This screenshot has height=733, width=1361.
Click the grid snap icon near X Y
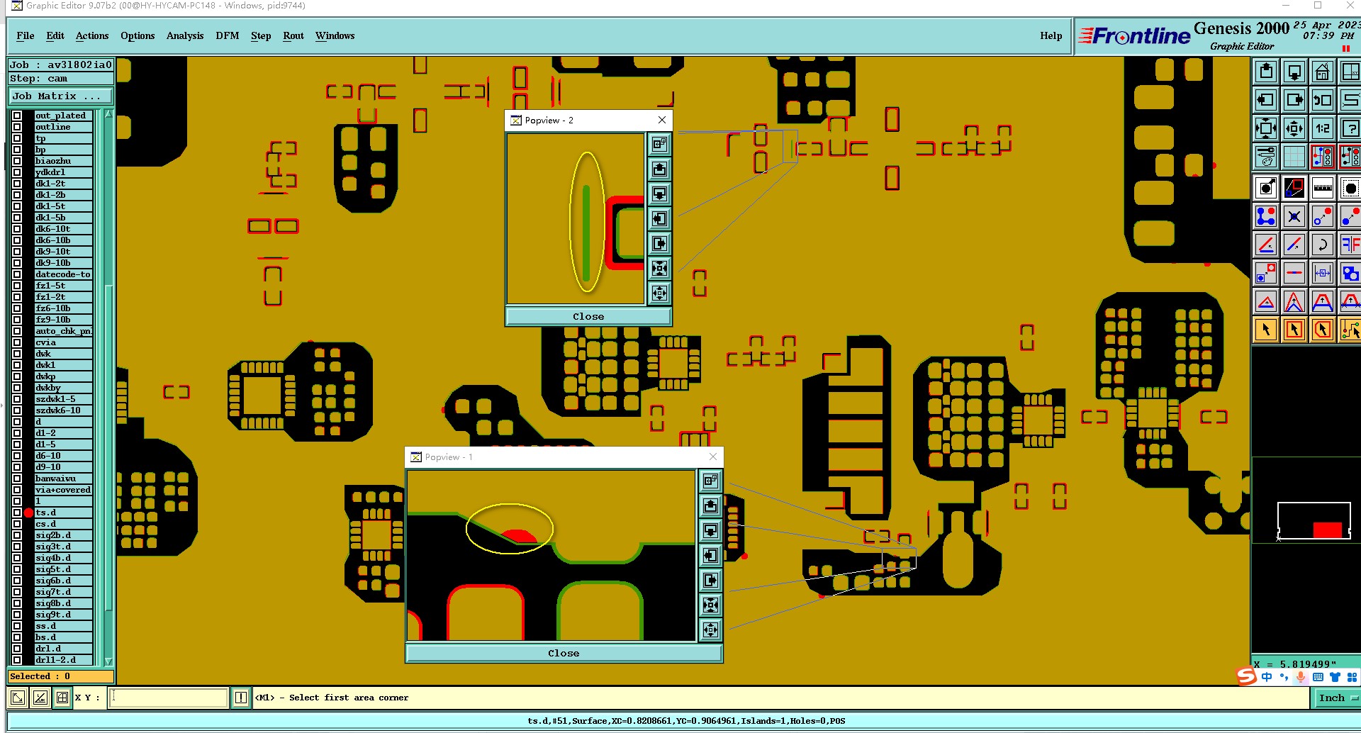click(x=62, y=698)
